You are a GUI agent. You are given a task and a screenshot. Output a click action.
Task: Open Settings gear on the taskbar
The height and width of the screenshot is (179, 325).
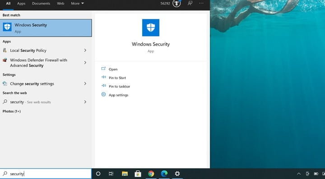[x=177, y=174]
